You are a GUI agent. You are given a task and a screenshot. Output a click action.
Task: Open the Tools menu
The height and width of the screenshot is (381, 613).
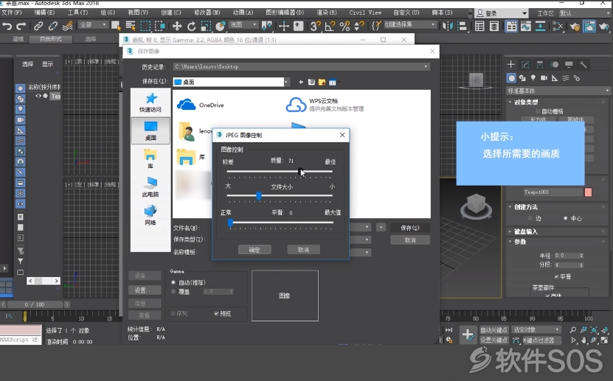pos(77,13)
